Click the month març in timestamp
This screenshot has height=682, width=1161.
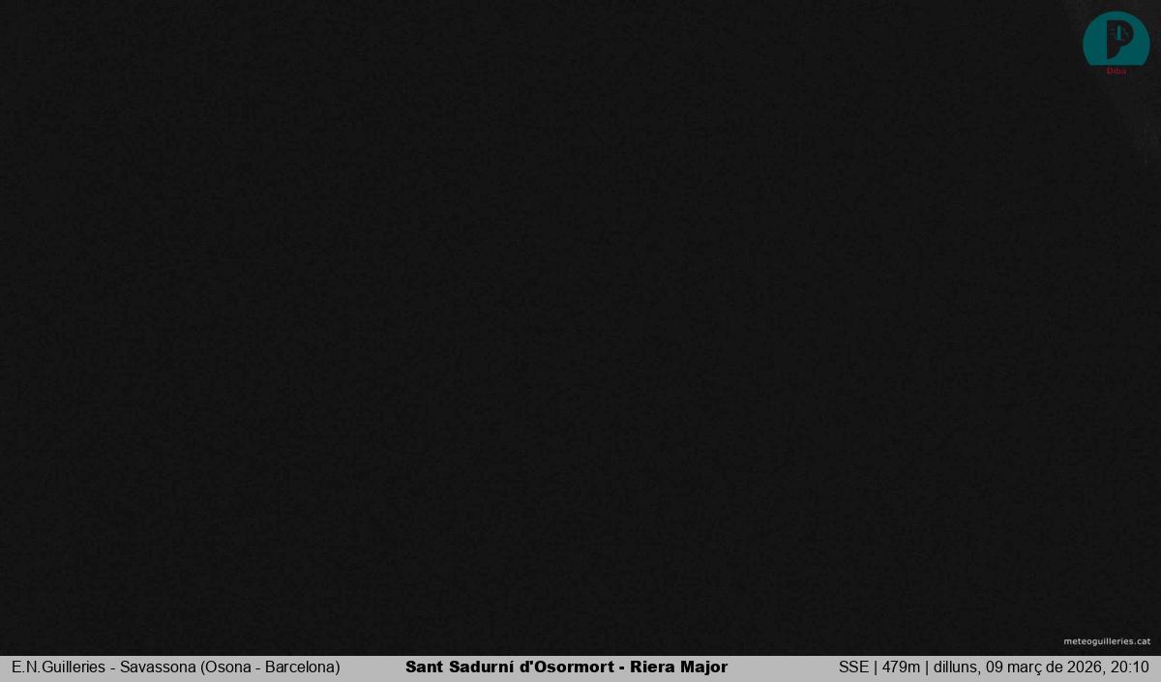(1029, 667)
